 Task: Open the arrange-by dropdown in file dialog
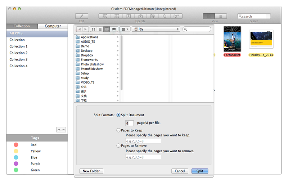click(125, 29)
